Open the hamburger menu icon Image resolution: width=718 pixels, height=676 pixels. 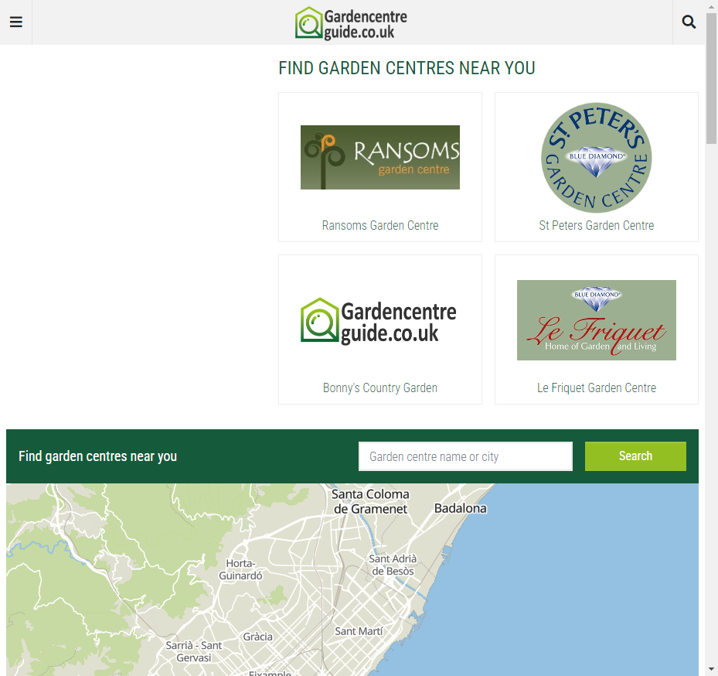point(15,22)
